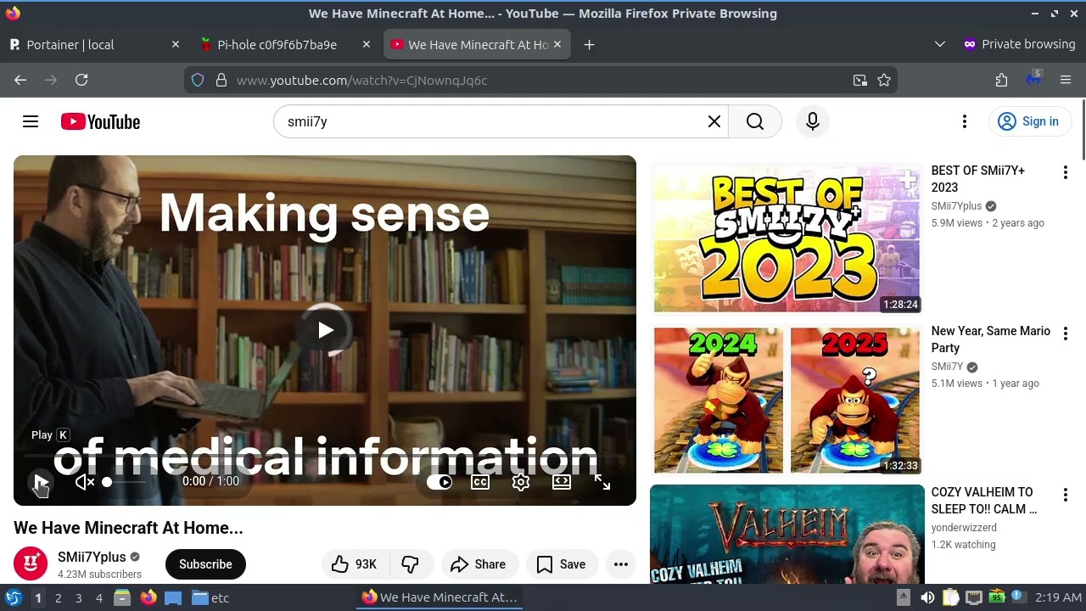Open options for New Year, Same Mario Party
The width and height of the screenshot is (1086, 611).
[1066, 333]
